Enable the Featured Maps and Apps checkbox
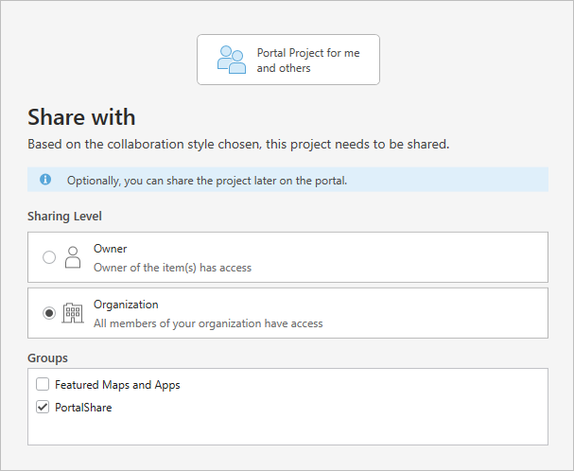 click(x=43, y=385)
